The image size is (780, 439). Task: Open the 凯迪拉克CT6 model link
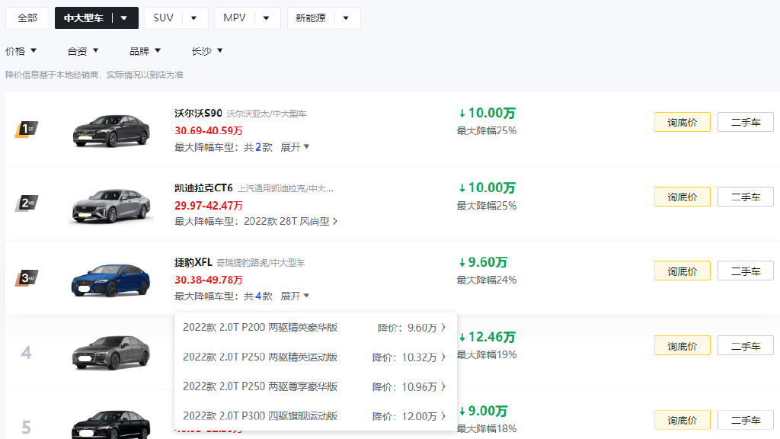(203, 187)
